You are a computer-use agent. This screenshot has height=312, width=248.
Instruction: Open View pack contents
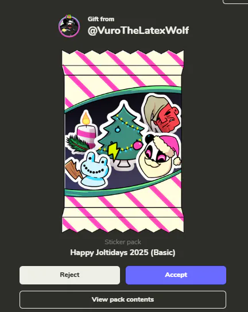click(x=123, y=299)
